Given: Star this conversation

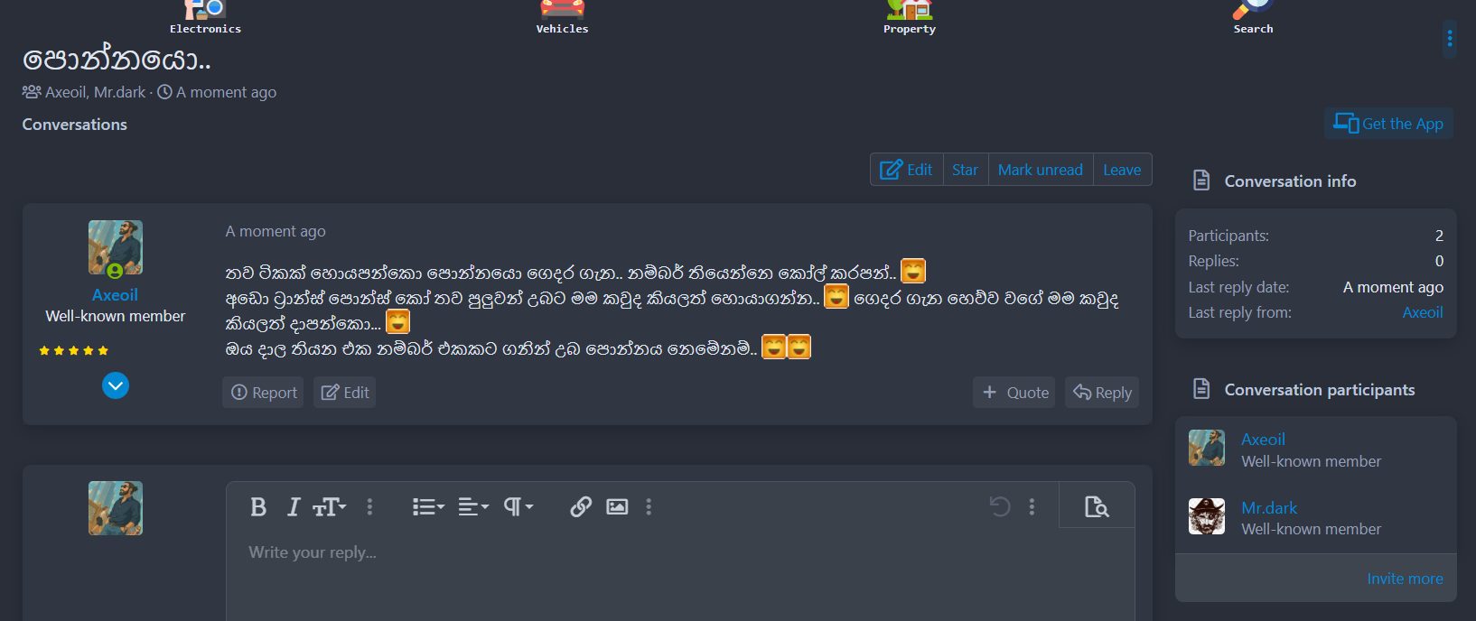Looking at the screenshot, I should click(x=965, y=170).
